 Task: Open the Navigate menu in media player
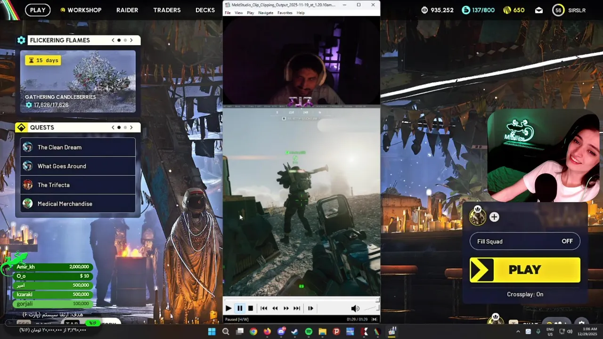pos(266,13)
